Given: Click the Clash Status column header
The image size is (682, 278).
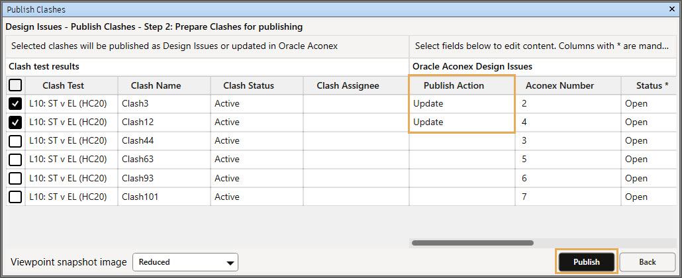Looking at the screenshot, I should pos(248,85).
